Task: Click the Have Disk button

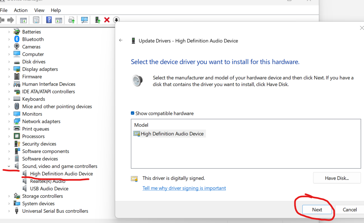Action: click(x=337, y=178)
